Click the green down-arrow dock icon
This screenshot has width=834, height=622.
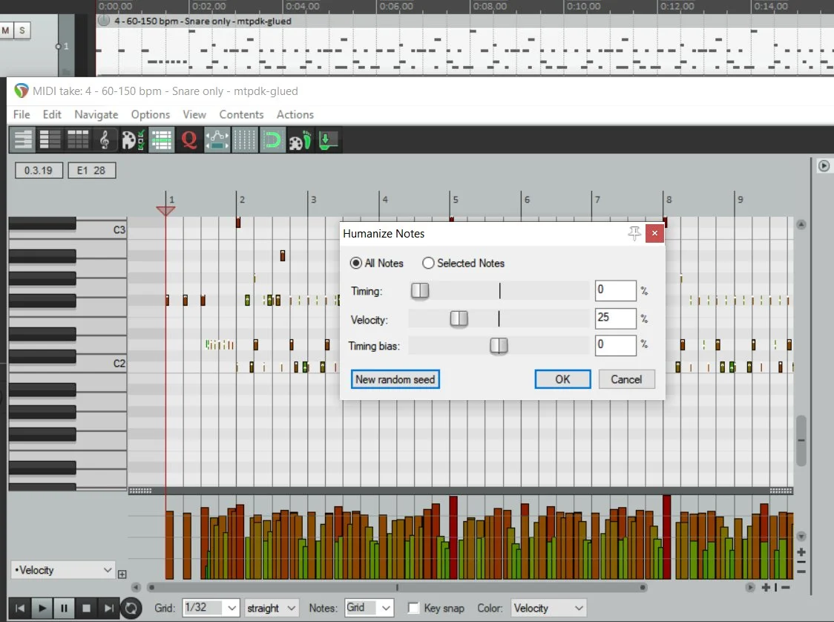pyautogui.click(x=328, y=140)
